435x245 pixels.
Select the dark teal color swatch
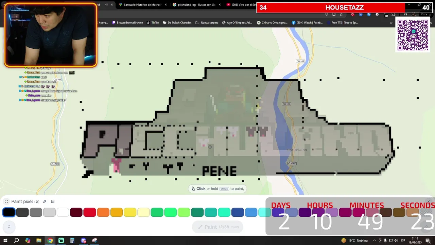(x=197, y=212)
